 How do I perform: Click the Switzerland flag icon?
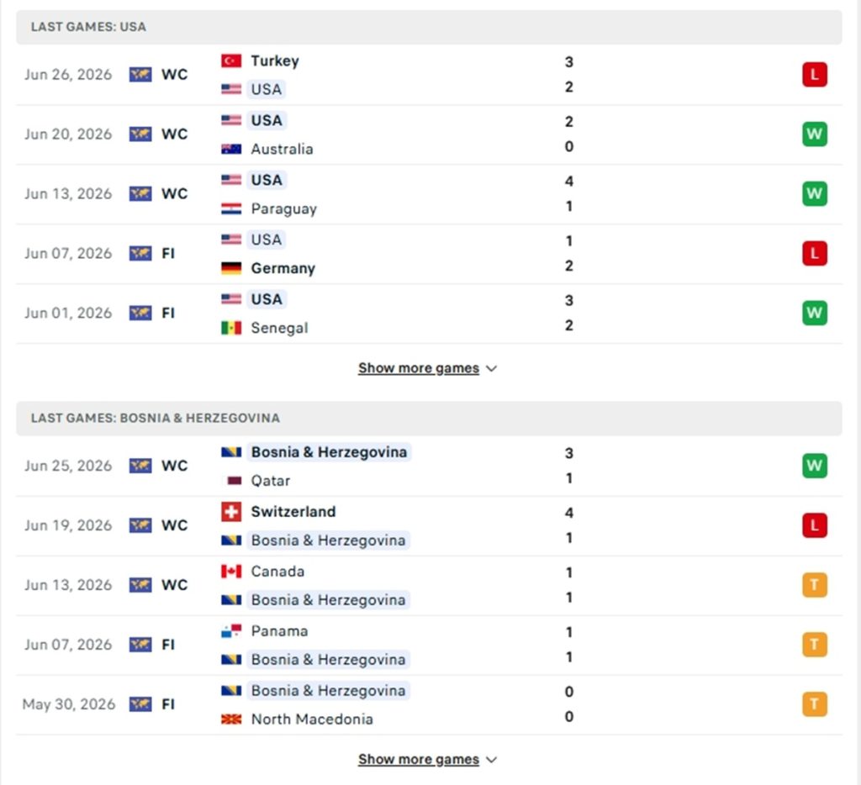(x=231, y=512)
